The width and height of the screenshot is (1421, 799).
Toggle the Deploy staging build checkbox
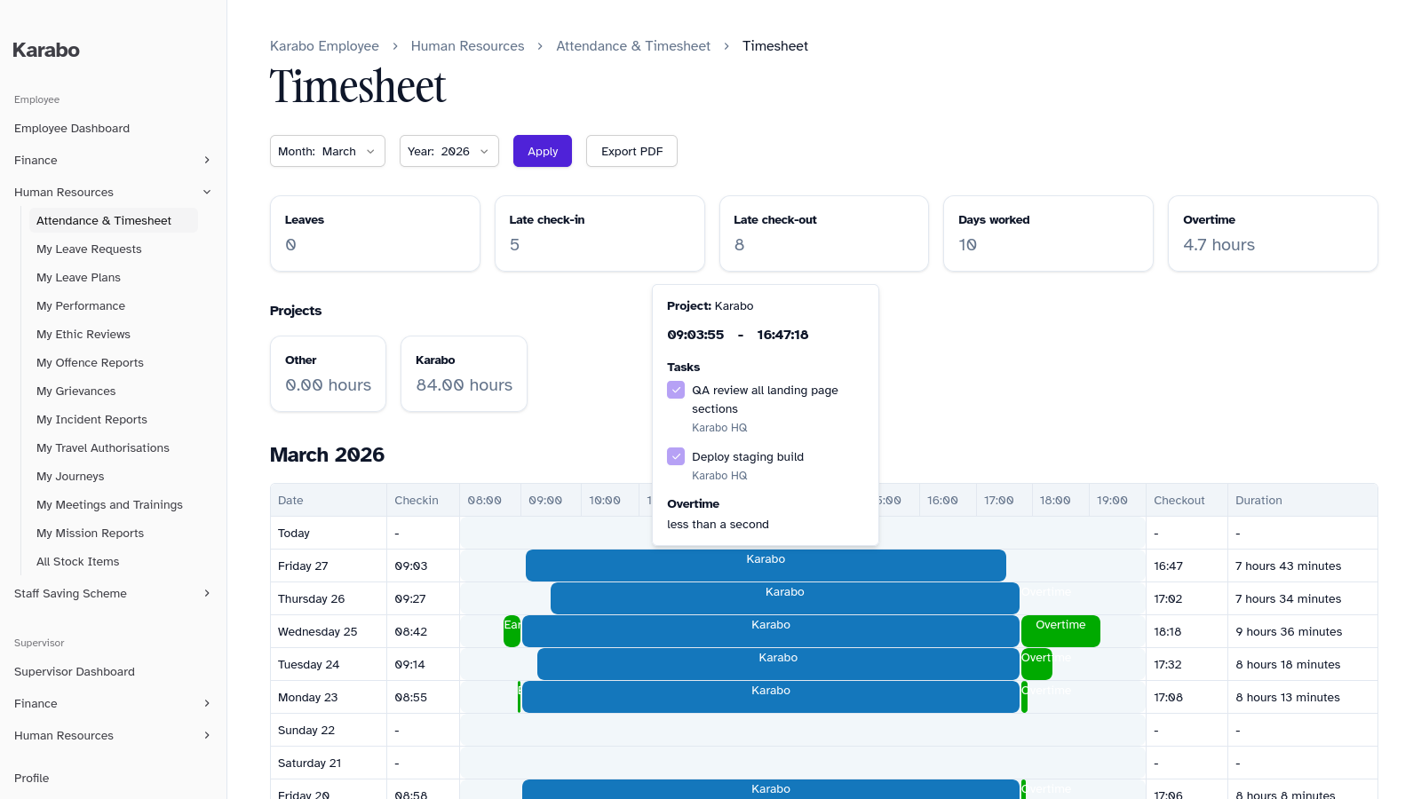click(x=676, y=457)
